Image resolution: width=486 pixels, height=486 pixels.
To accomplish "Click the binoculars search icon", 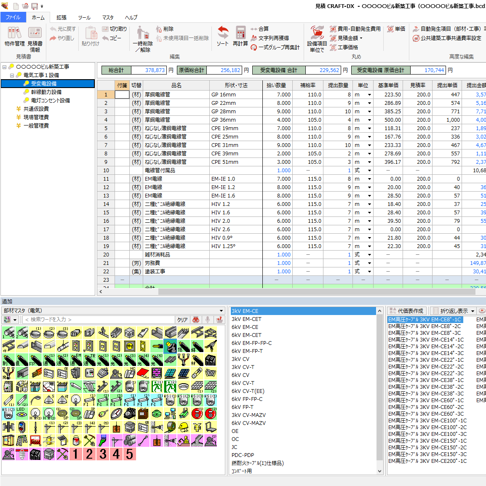I will point(196,320).
